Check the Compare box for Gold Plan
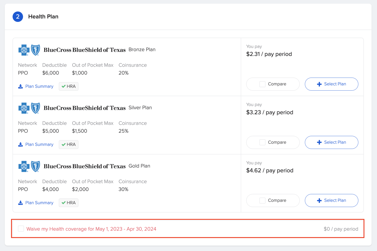377x251 pixels. (x=262, y=201)
